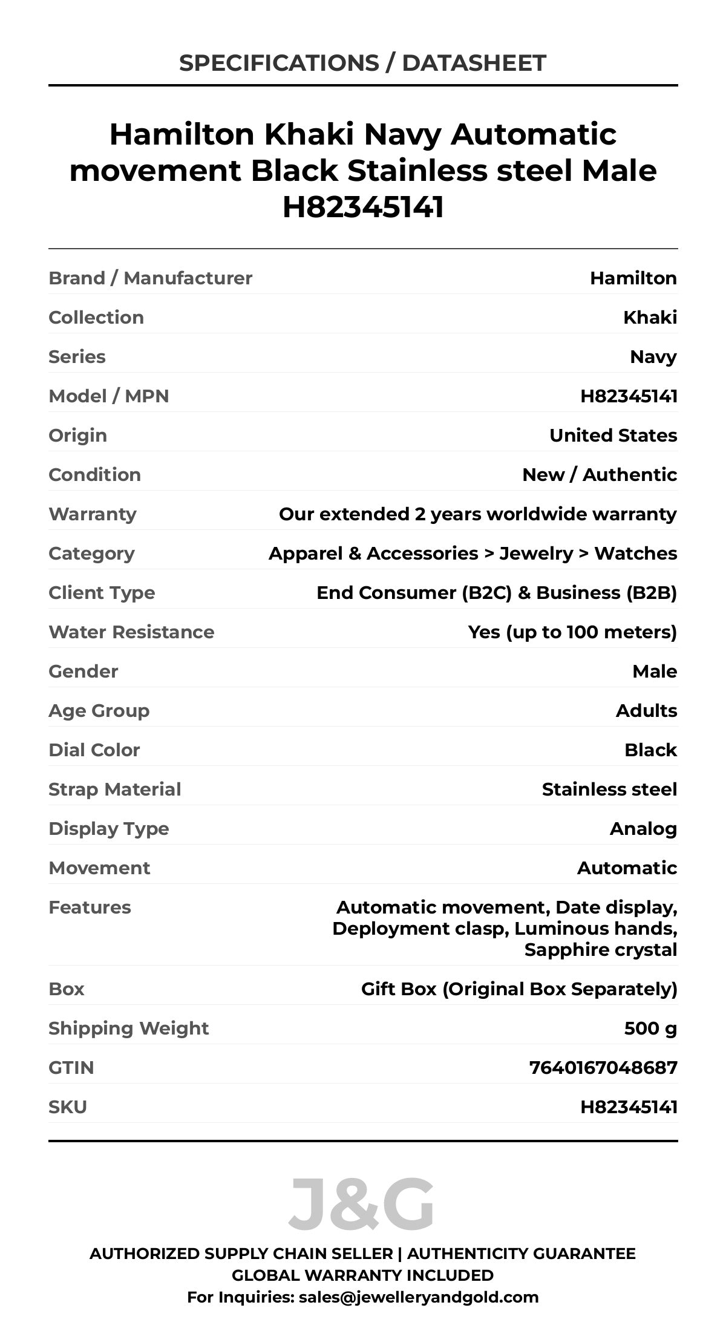Select the Shipping Weight 500 g value

click(650, 1028)
